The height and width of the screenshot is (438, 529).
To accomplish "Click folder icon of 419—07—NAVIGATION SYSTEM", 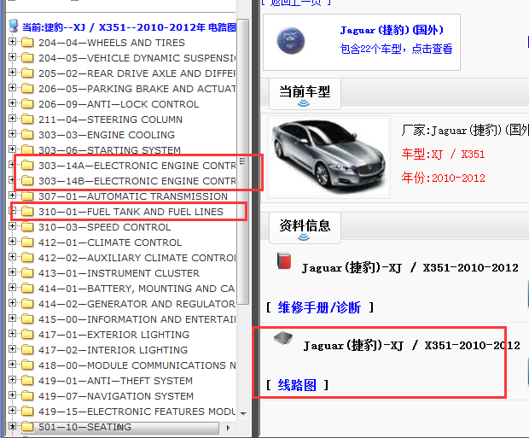I will [x=27, y=396].
